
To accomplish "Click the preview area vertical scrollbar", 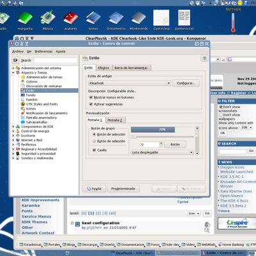I will coord(197,141).
